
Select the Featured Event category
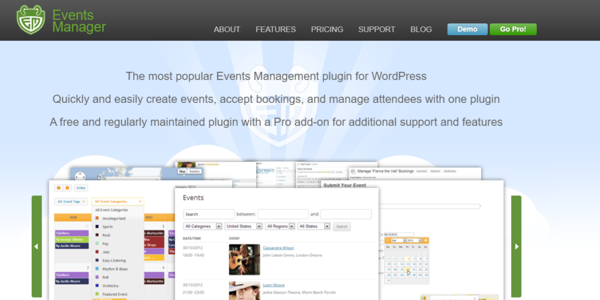[114, 294]
